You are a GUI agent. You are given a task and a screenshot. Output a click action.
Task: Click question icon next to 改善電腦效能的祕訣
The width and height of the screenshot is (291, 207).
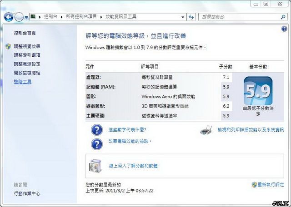point(97,144)
